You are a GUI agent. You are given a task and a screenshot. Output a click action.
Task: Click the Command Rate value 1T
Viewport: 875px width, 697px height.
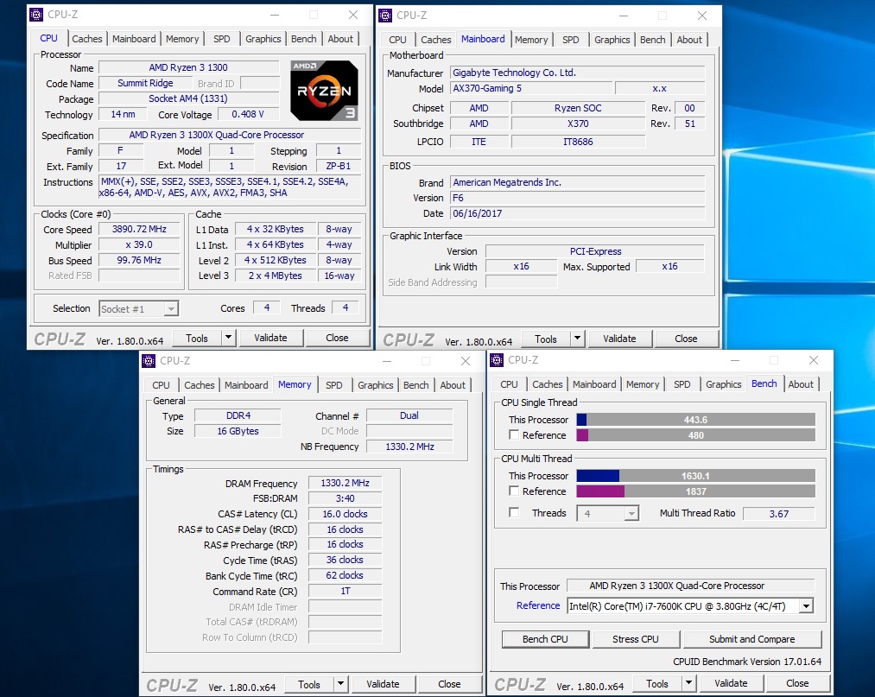coord(345,591)
